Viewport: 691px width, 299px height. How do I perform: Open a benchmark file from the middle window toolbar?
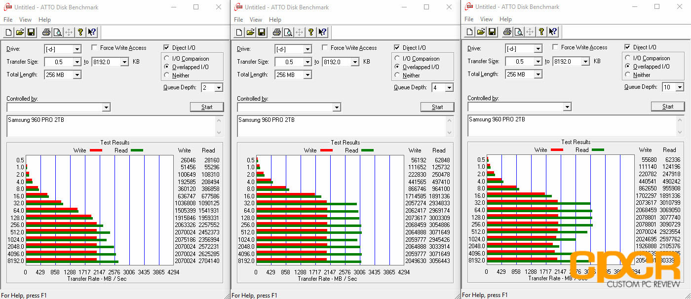[250, 33]
